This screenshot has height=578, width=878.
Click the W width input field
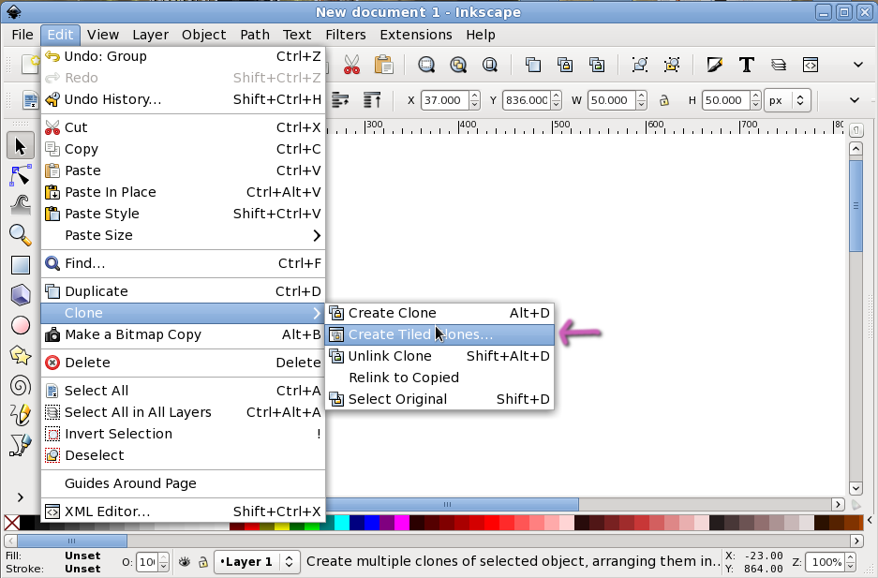click(612, 101)
